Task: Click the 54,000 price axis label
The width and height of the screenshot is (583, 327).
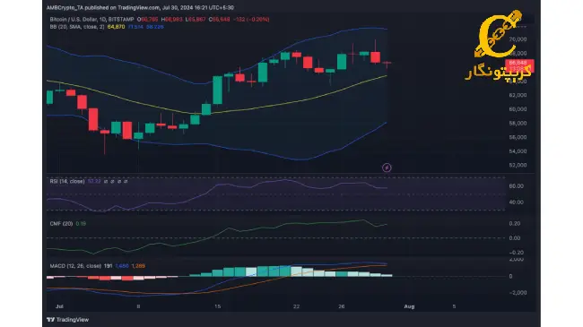Action: pos(518,151)
